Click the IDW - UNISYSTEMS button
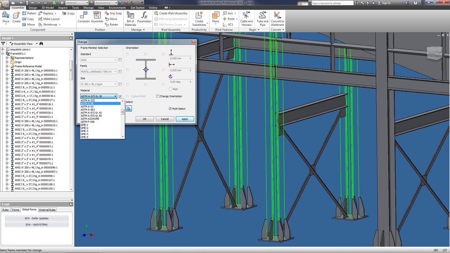Screen dimensions: 450x253 (37, 225)
